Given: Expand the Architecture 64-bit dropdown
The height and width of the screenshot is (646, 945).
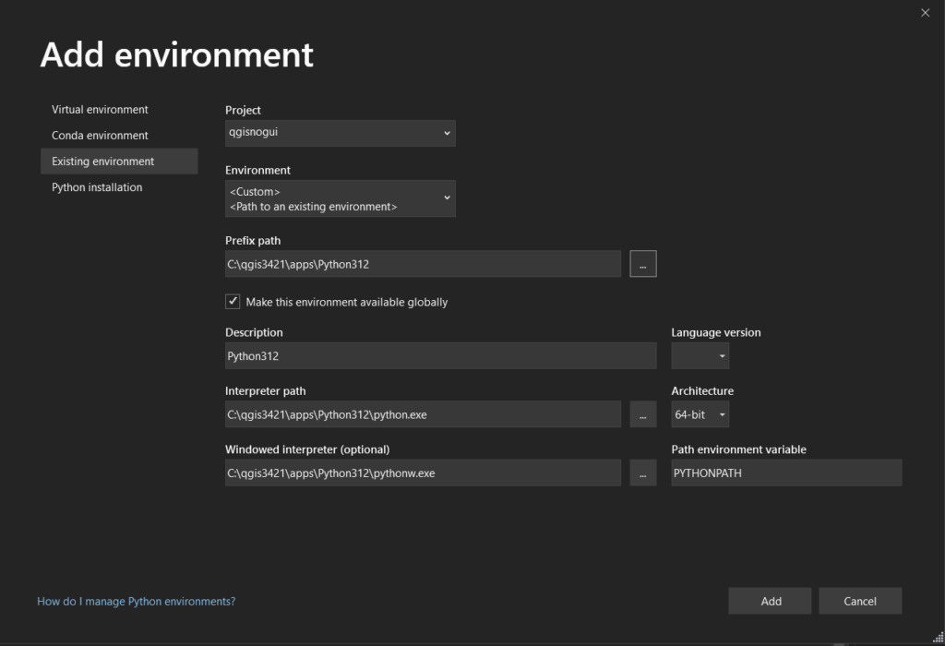Looking at the screenshot, I should click(x=700, y=414).
